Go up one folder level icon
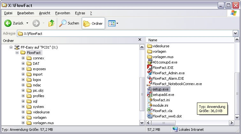Image resolution: width=241 pixels, height=134 pixels. 51,23
